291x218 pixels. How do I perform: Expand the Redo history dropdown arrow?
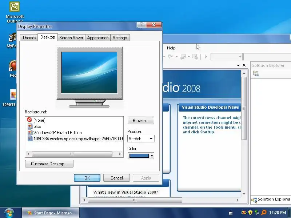pyautogui.click(x=176, y=57)
